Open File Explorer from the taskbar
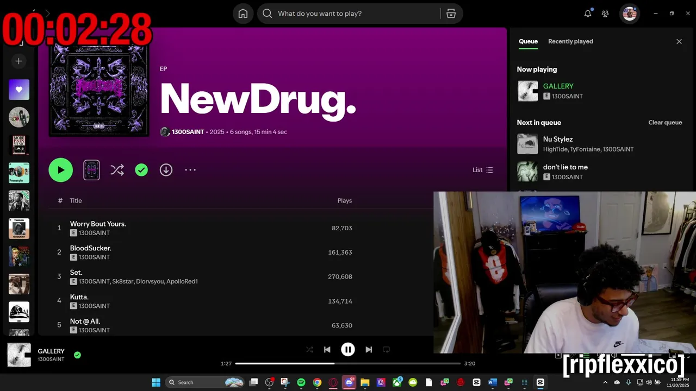 click(365, 382)
